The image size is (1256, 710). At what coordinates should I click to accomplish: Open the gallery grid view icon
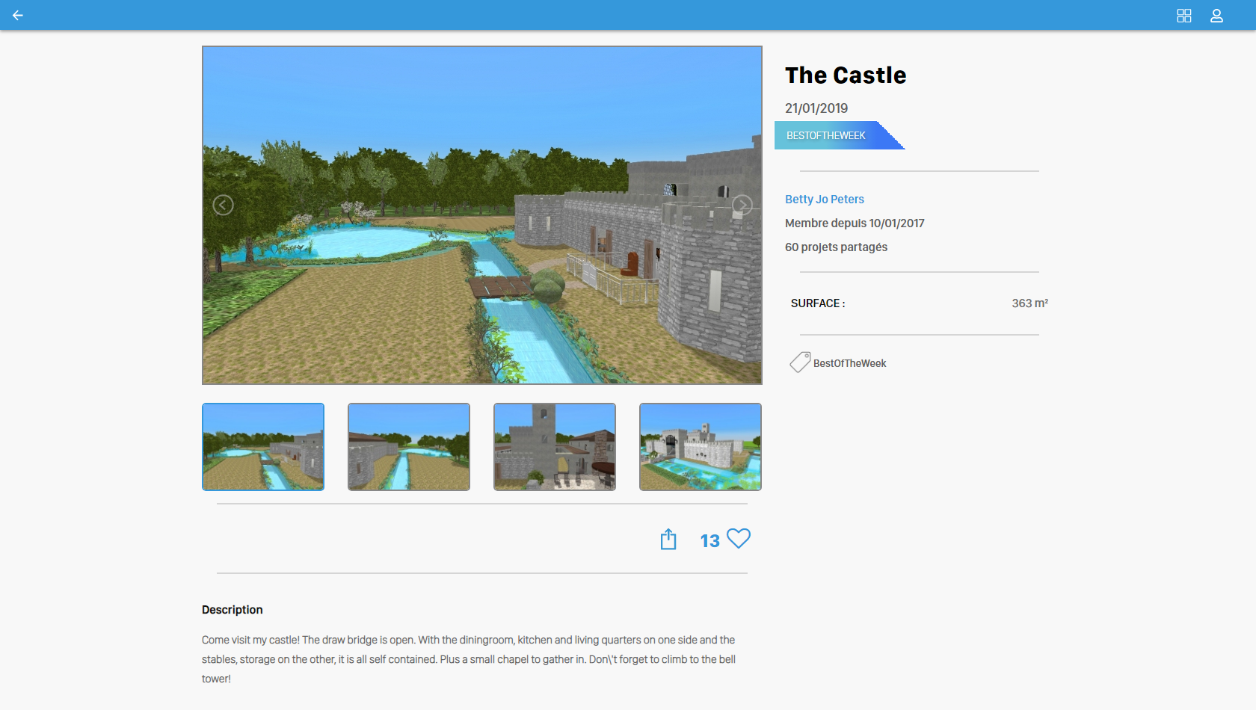1183,16
